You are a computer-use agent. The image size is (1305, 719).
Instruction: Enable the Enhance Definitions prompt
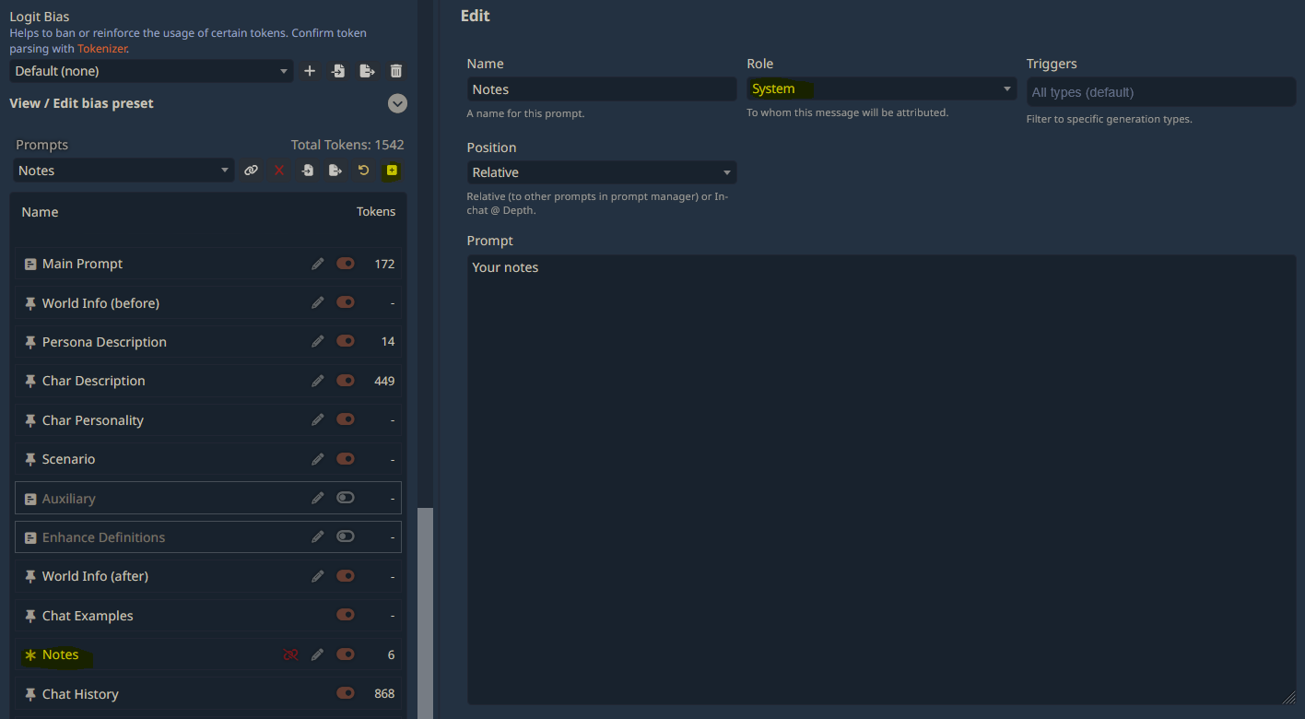click(346, 536)
